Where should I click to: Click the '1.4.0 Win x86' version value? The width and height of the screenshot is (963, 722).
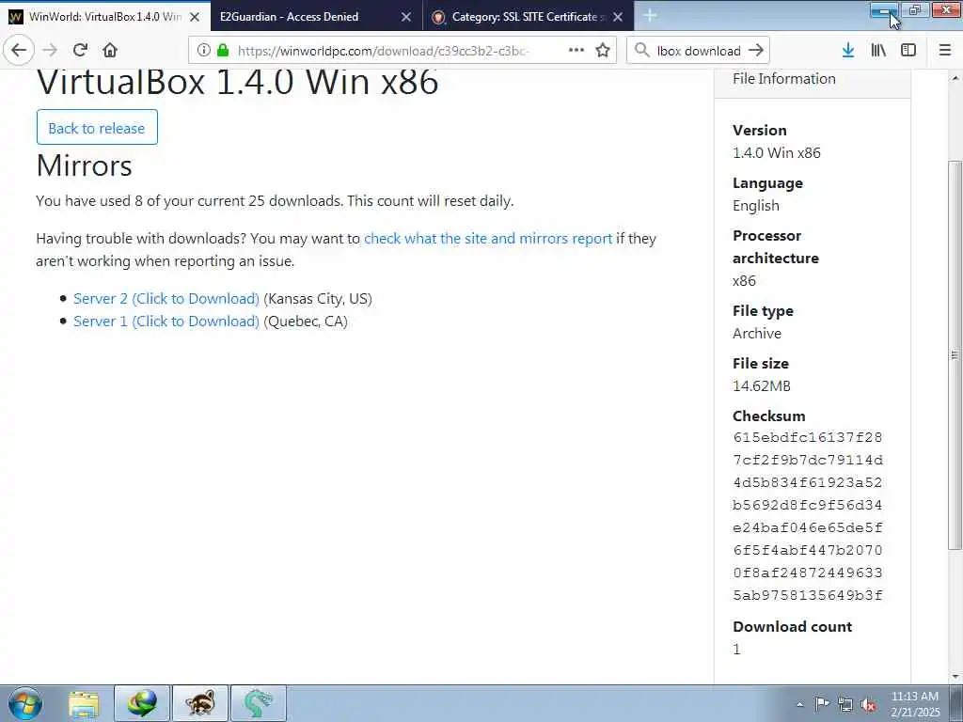click(776, 153)
